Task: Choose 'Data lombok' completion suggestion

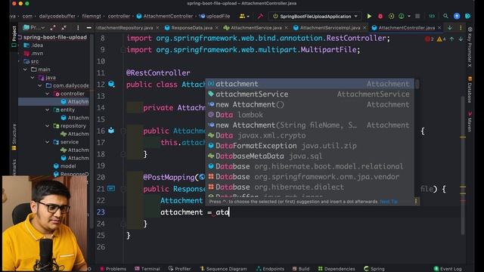Action: (310, 115)
